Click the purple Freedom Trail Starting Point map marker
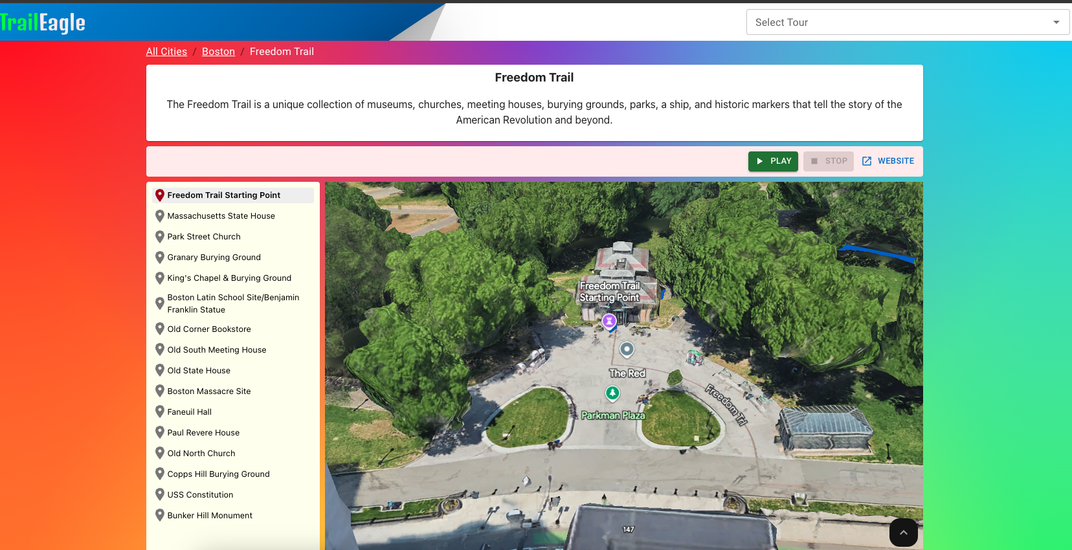1072x550 pixels. (x=609, y=321)
